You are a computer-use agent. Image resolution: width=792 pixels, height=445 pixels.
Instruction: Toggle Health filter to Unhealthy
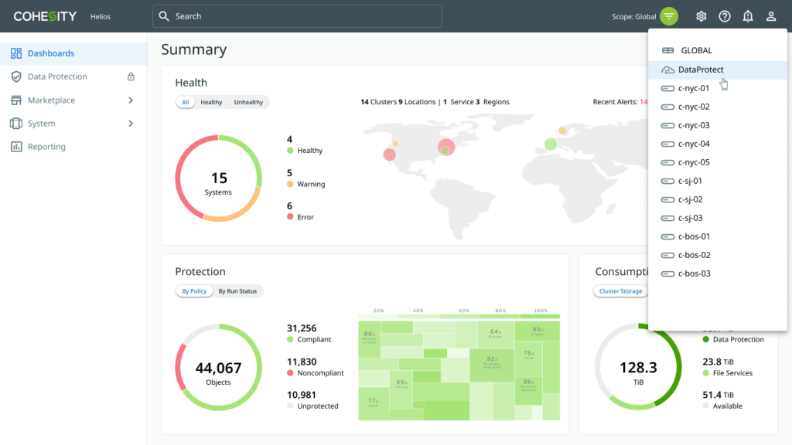(x=248, y=102)
